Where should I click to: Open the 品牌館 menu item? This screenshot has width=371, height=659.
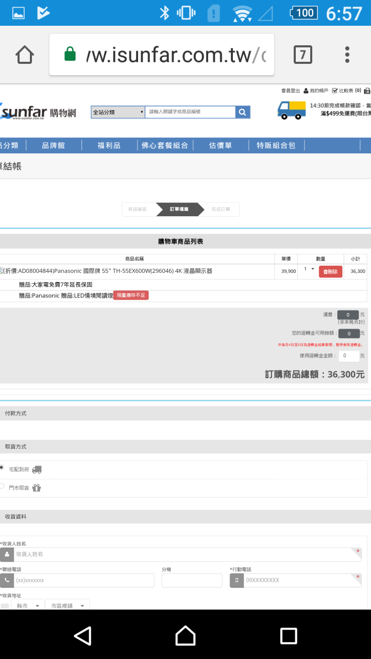[x=54, y=146]
